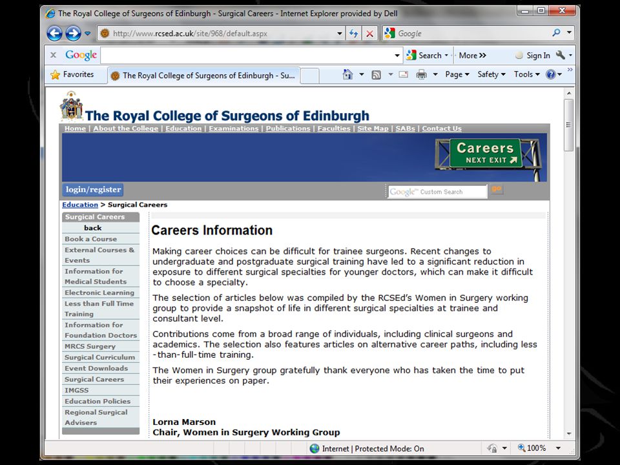Click the magnifier search icon
Viewport: 620px width, 465px height.
[556, 33]
